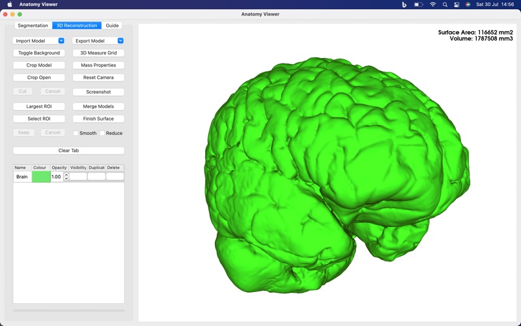Screen dimensions: 521x326
Task: Expand the Export Model dropdown
Action: pos(120,41)
